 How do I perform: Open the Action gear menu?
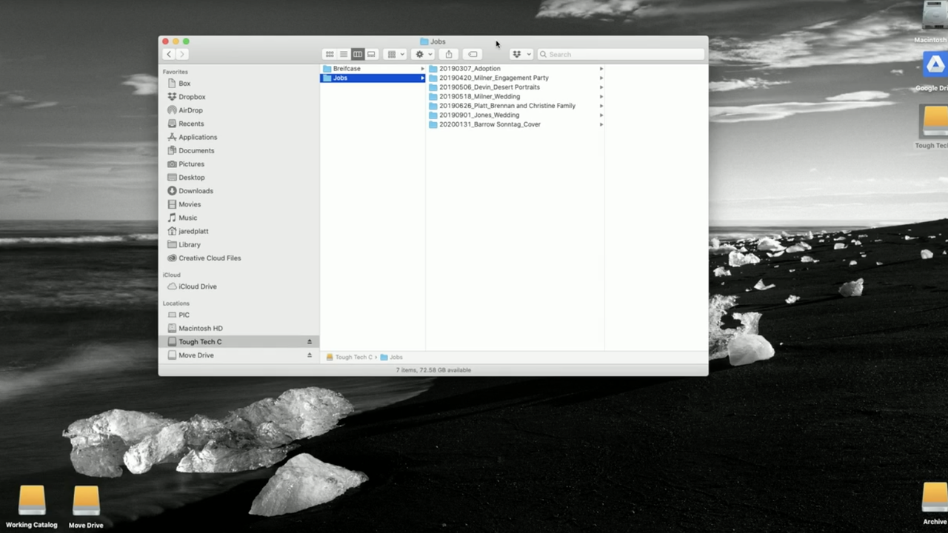coord(424,54)
